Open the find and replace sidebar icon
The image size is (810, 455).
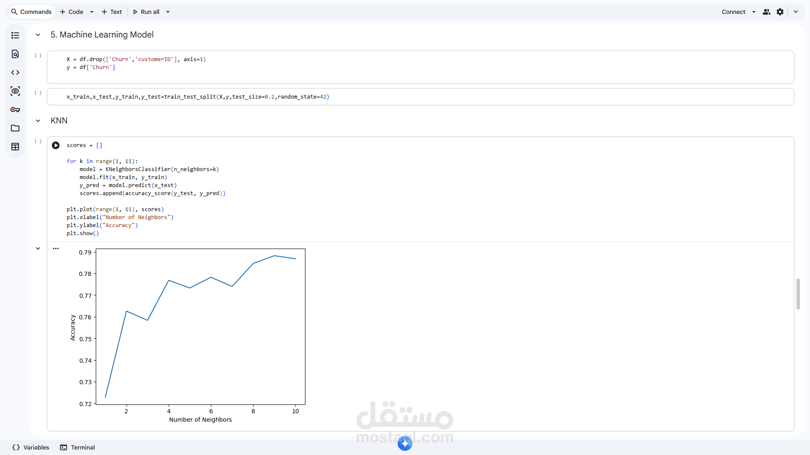[15, 54]
